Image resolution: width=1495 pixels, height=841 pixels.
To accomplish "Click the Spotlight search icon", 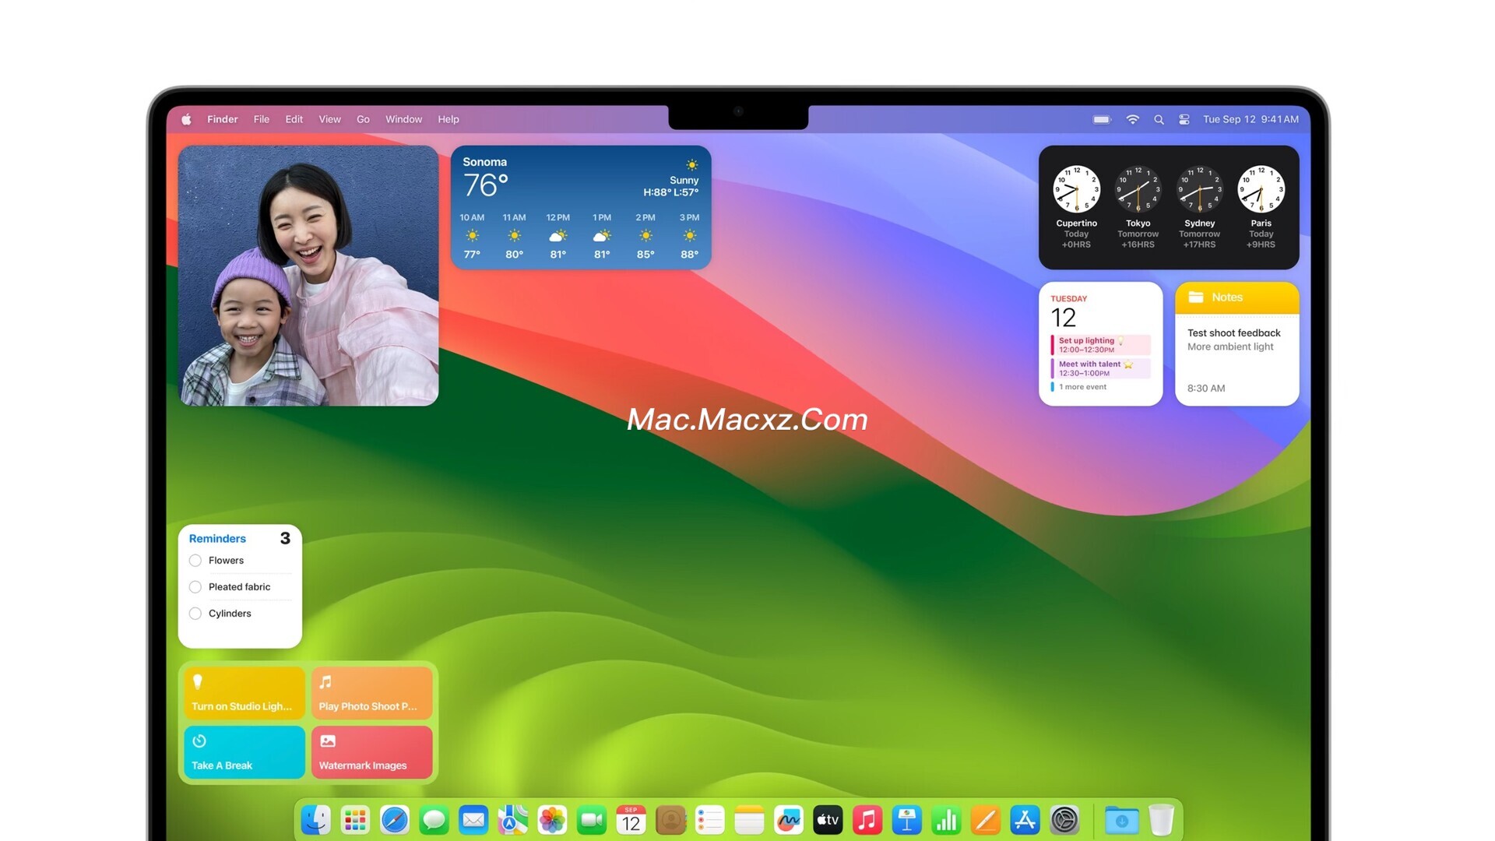I will point(1159,119).
